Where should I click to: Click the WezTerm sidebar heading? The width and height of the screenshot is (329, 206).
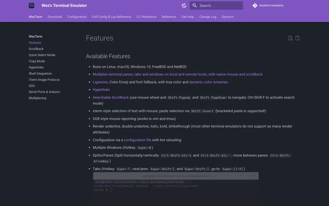36,37
